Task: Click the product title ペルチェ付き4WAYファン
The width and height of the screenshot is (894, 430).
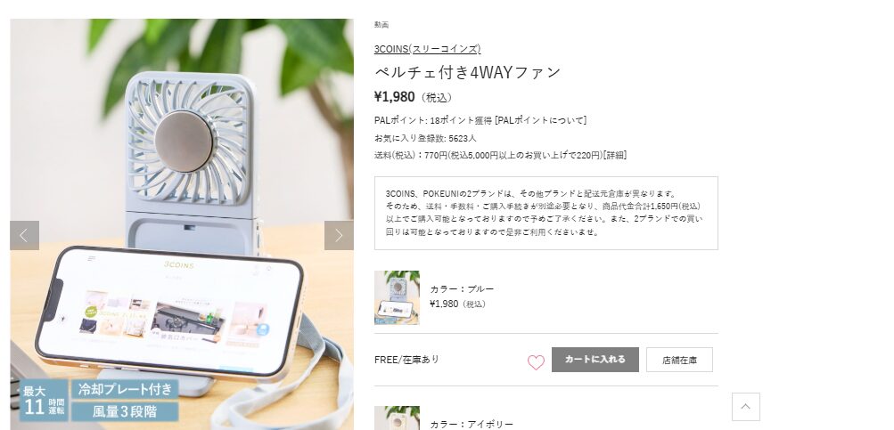Action: [x=468, y=72]
